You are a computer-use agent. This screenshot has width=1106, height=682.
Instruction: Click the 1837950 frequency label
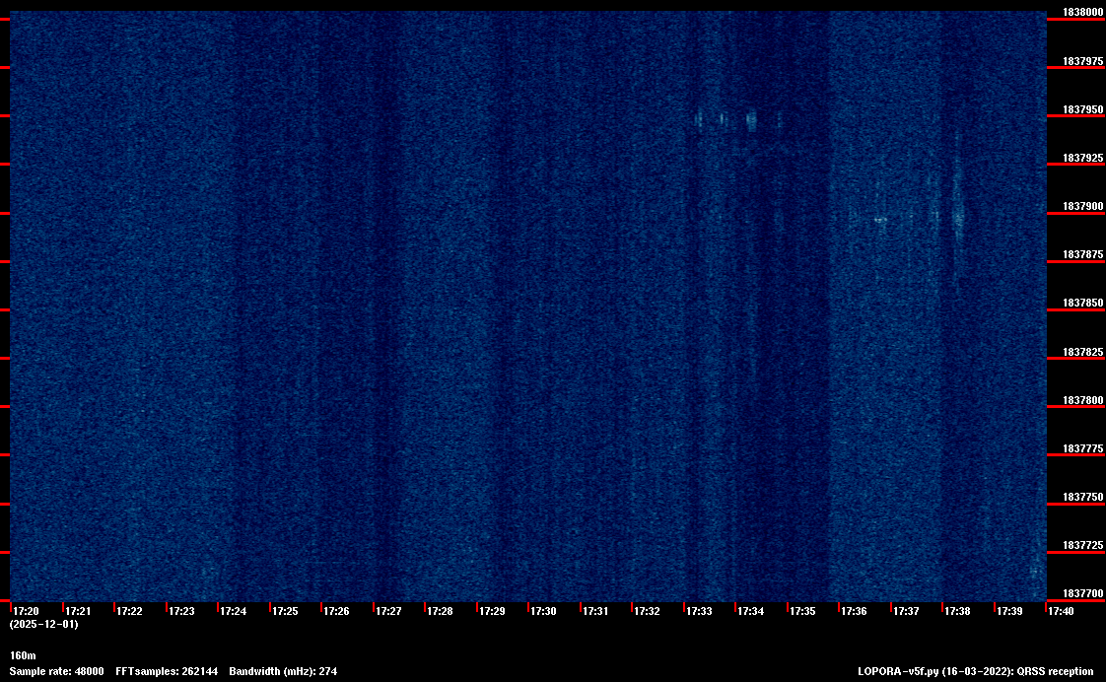tap(1082, 110)
